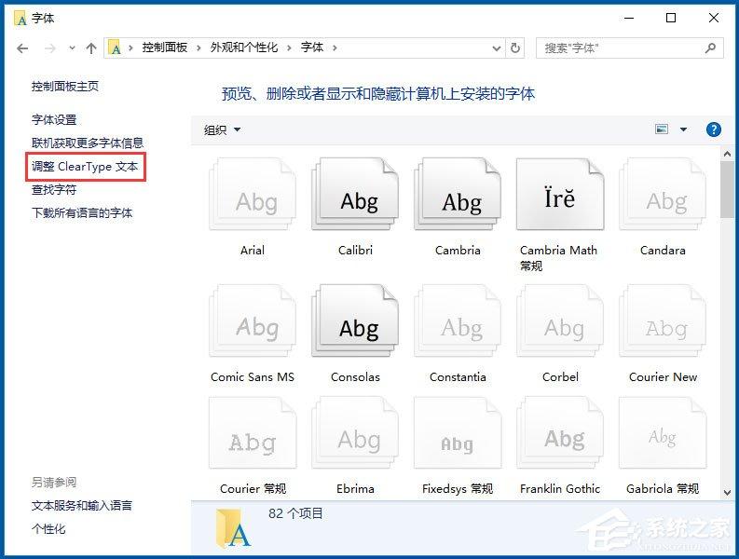Click the Cambria Math 常规 font name
Image resolution: width=739 pixels, height=559 pixels.
tap(558, 258)
